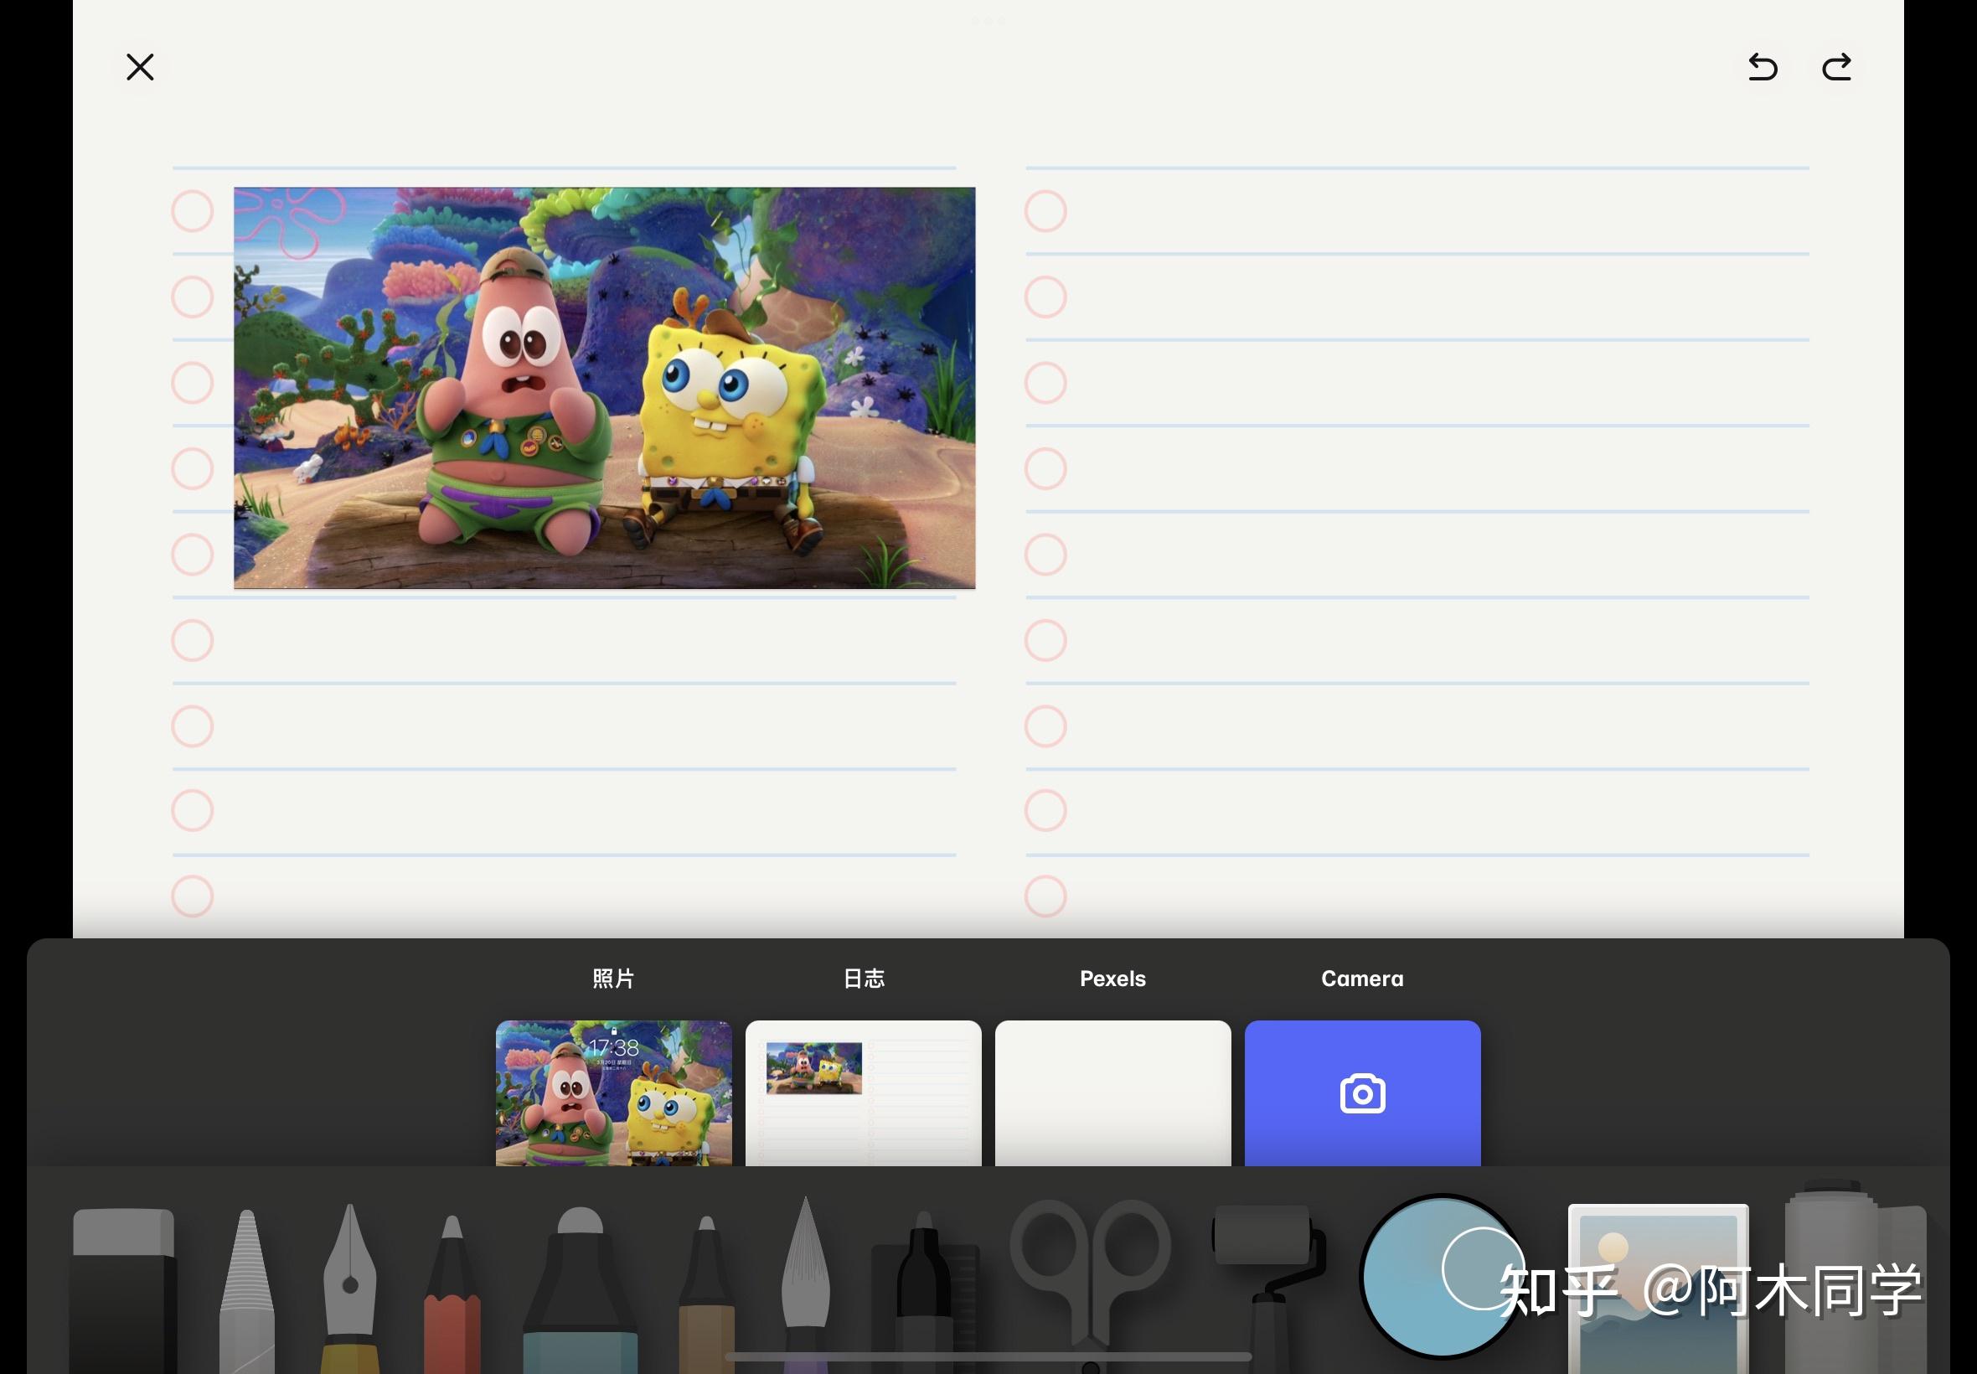Image resolution: width=1977 pixels, height=1374 pixels.
Task: Select the red pencil tool
Action: (452, 1293)
